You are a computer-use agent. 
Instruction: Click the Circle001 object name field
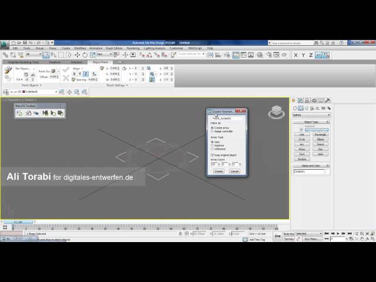(x=309, y=172)
